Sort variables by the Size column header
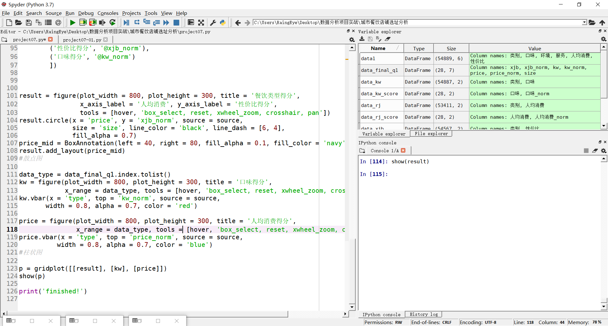Screen dimensions: 608x326 click(451, 48)
